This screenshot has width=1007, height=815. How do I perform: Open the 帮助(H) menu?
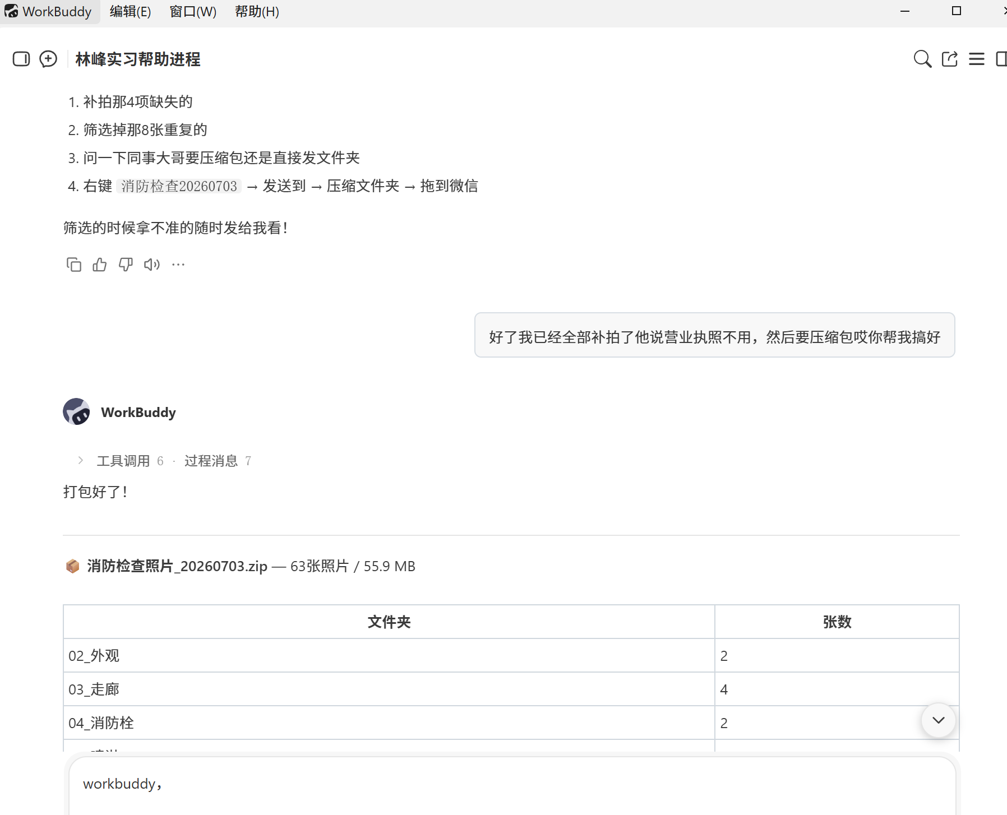pos(257,12)
